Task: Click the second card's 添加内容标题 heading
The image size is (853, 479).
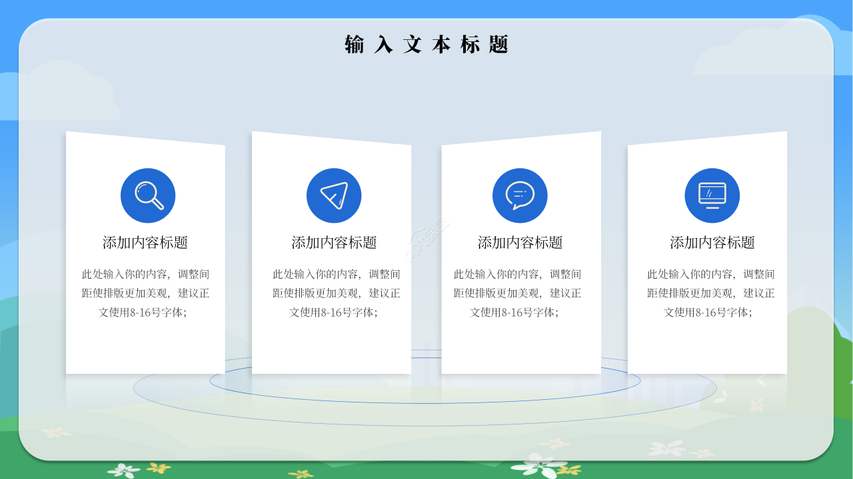Action: tap(333, 243)
